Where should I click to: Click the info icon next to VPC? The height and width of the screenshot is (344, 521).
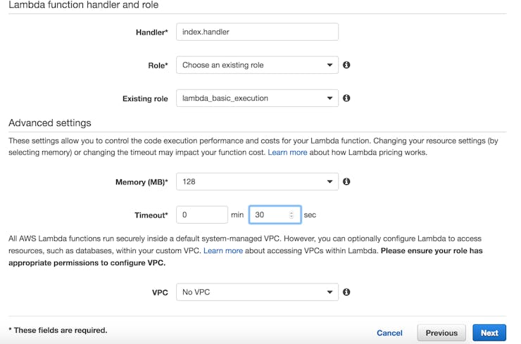pos(346,292)
